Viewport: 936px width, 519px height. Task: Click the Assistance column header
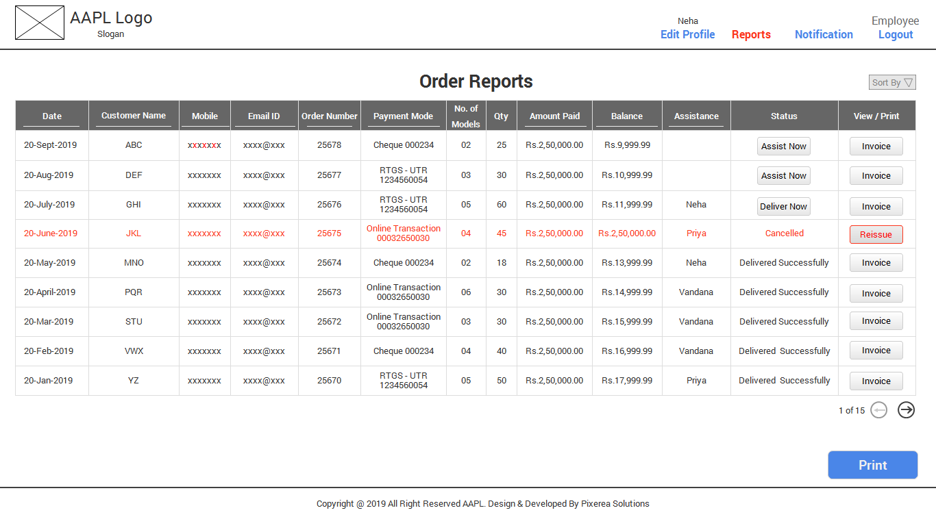[696, 116]
